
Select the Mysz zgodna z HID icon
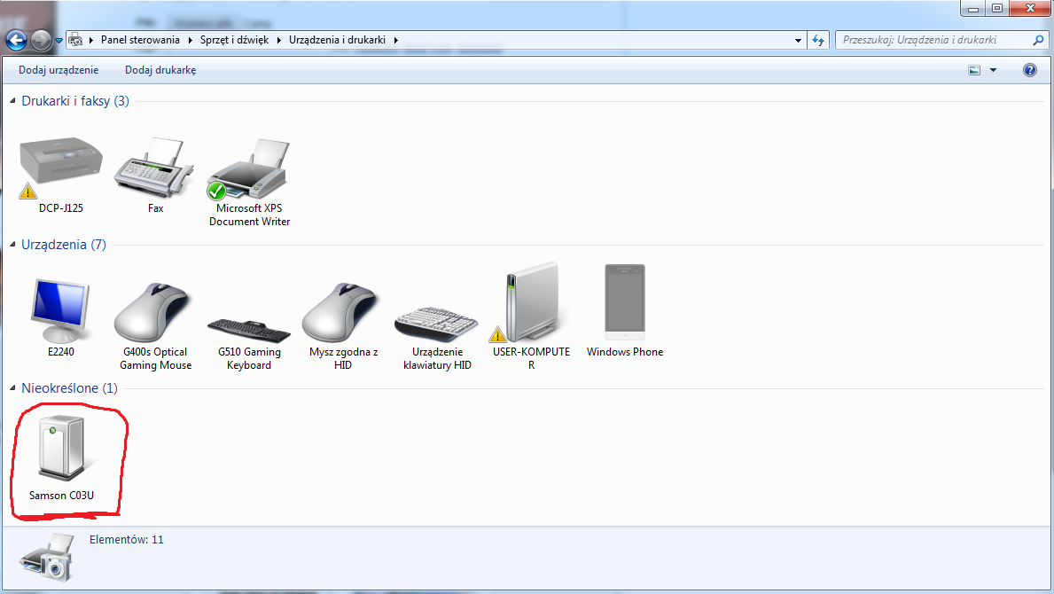coord(341,312)
